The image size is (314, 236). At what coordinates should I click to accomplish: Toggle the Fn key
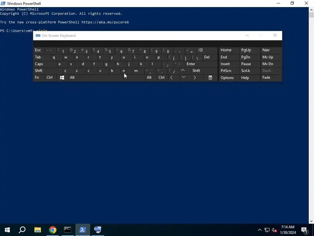[39, 78]
